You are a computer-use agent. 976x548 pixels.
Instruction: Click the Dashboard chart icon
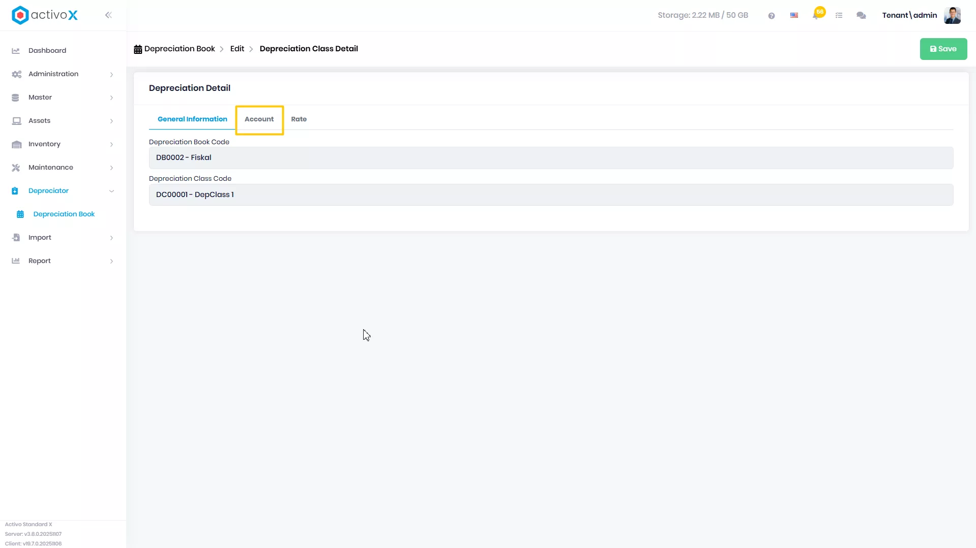(16, 51)
